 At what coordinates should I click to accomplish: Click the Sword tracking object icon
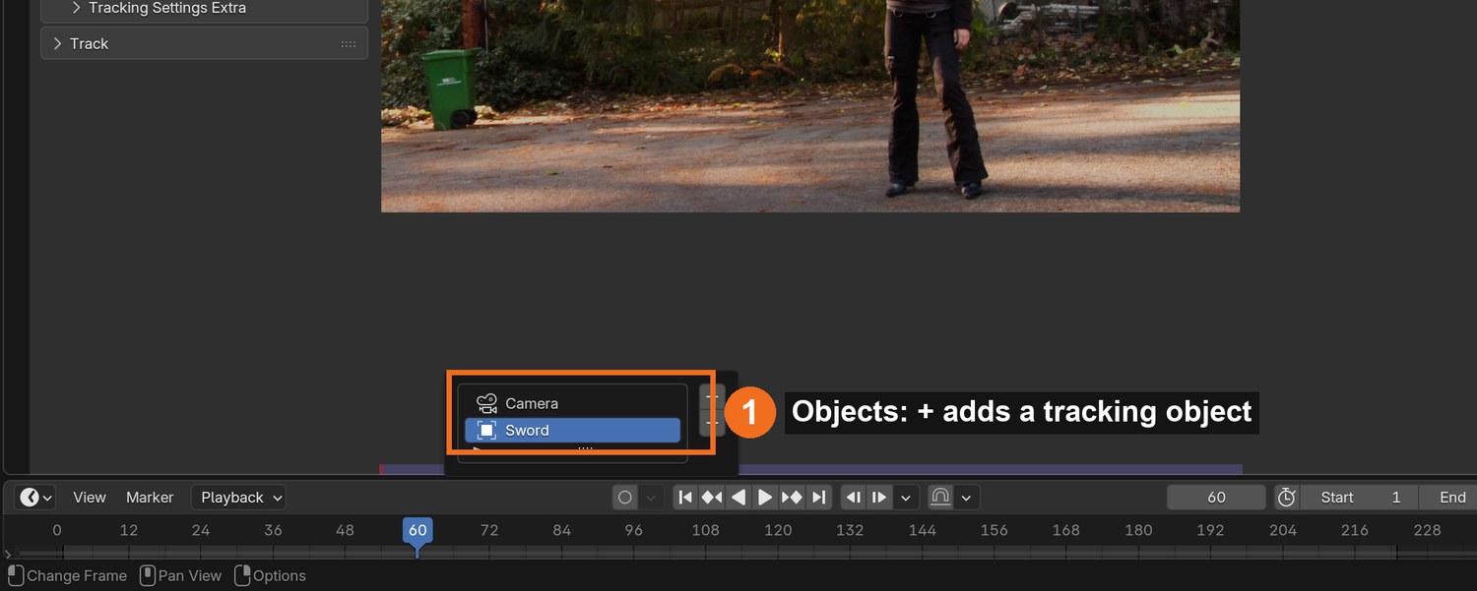click(x=486, y=430)
